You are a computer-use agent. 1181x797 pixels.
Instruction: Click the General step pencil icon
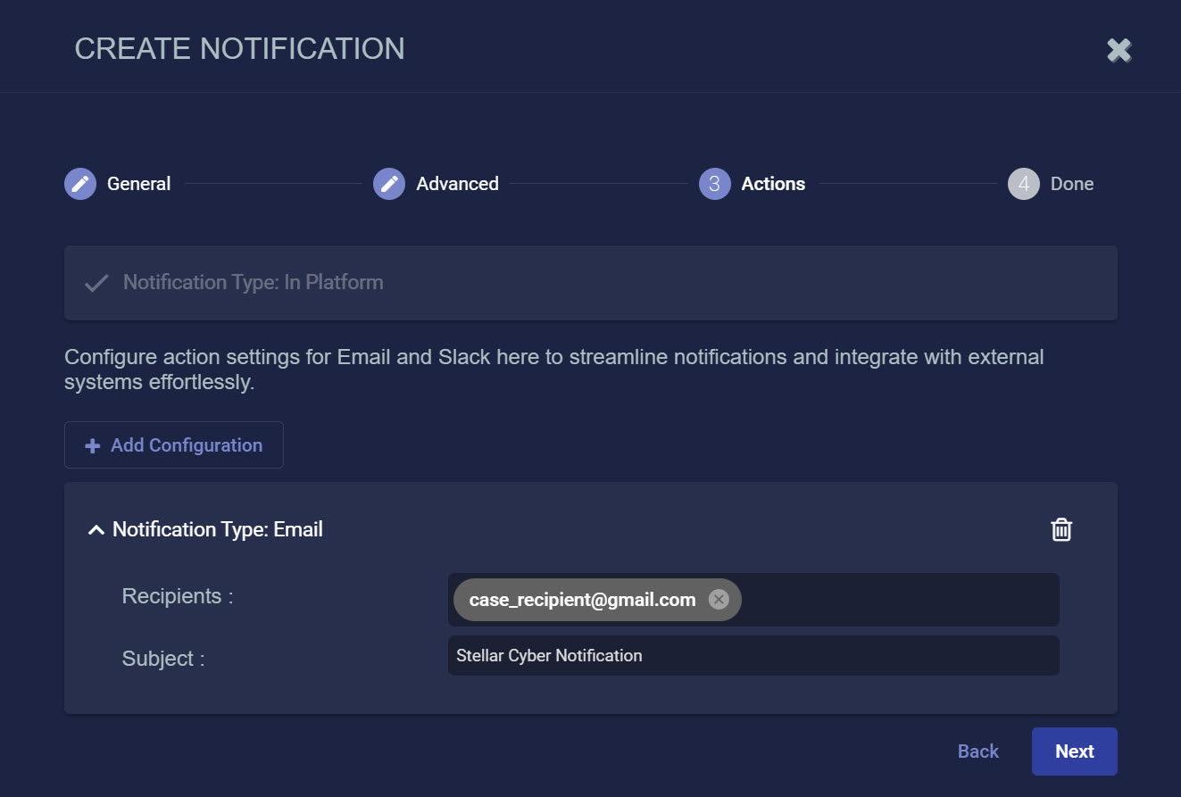[x=80, y=184]
